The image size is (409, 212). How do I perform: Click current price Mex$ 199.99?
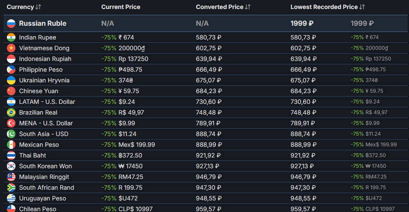click(x=137, y=145)
